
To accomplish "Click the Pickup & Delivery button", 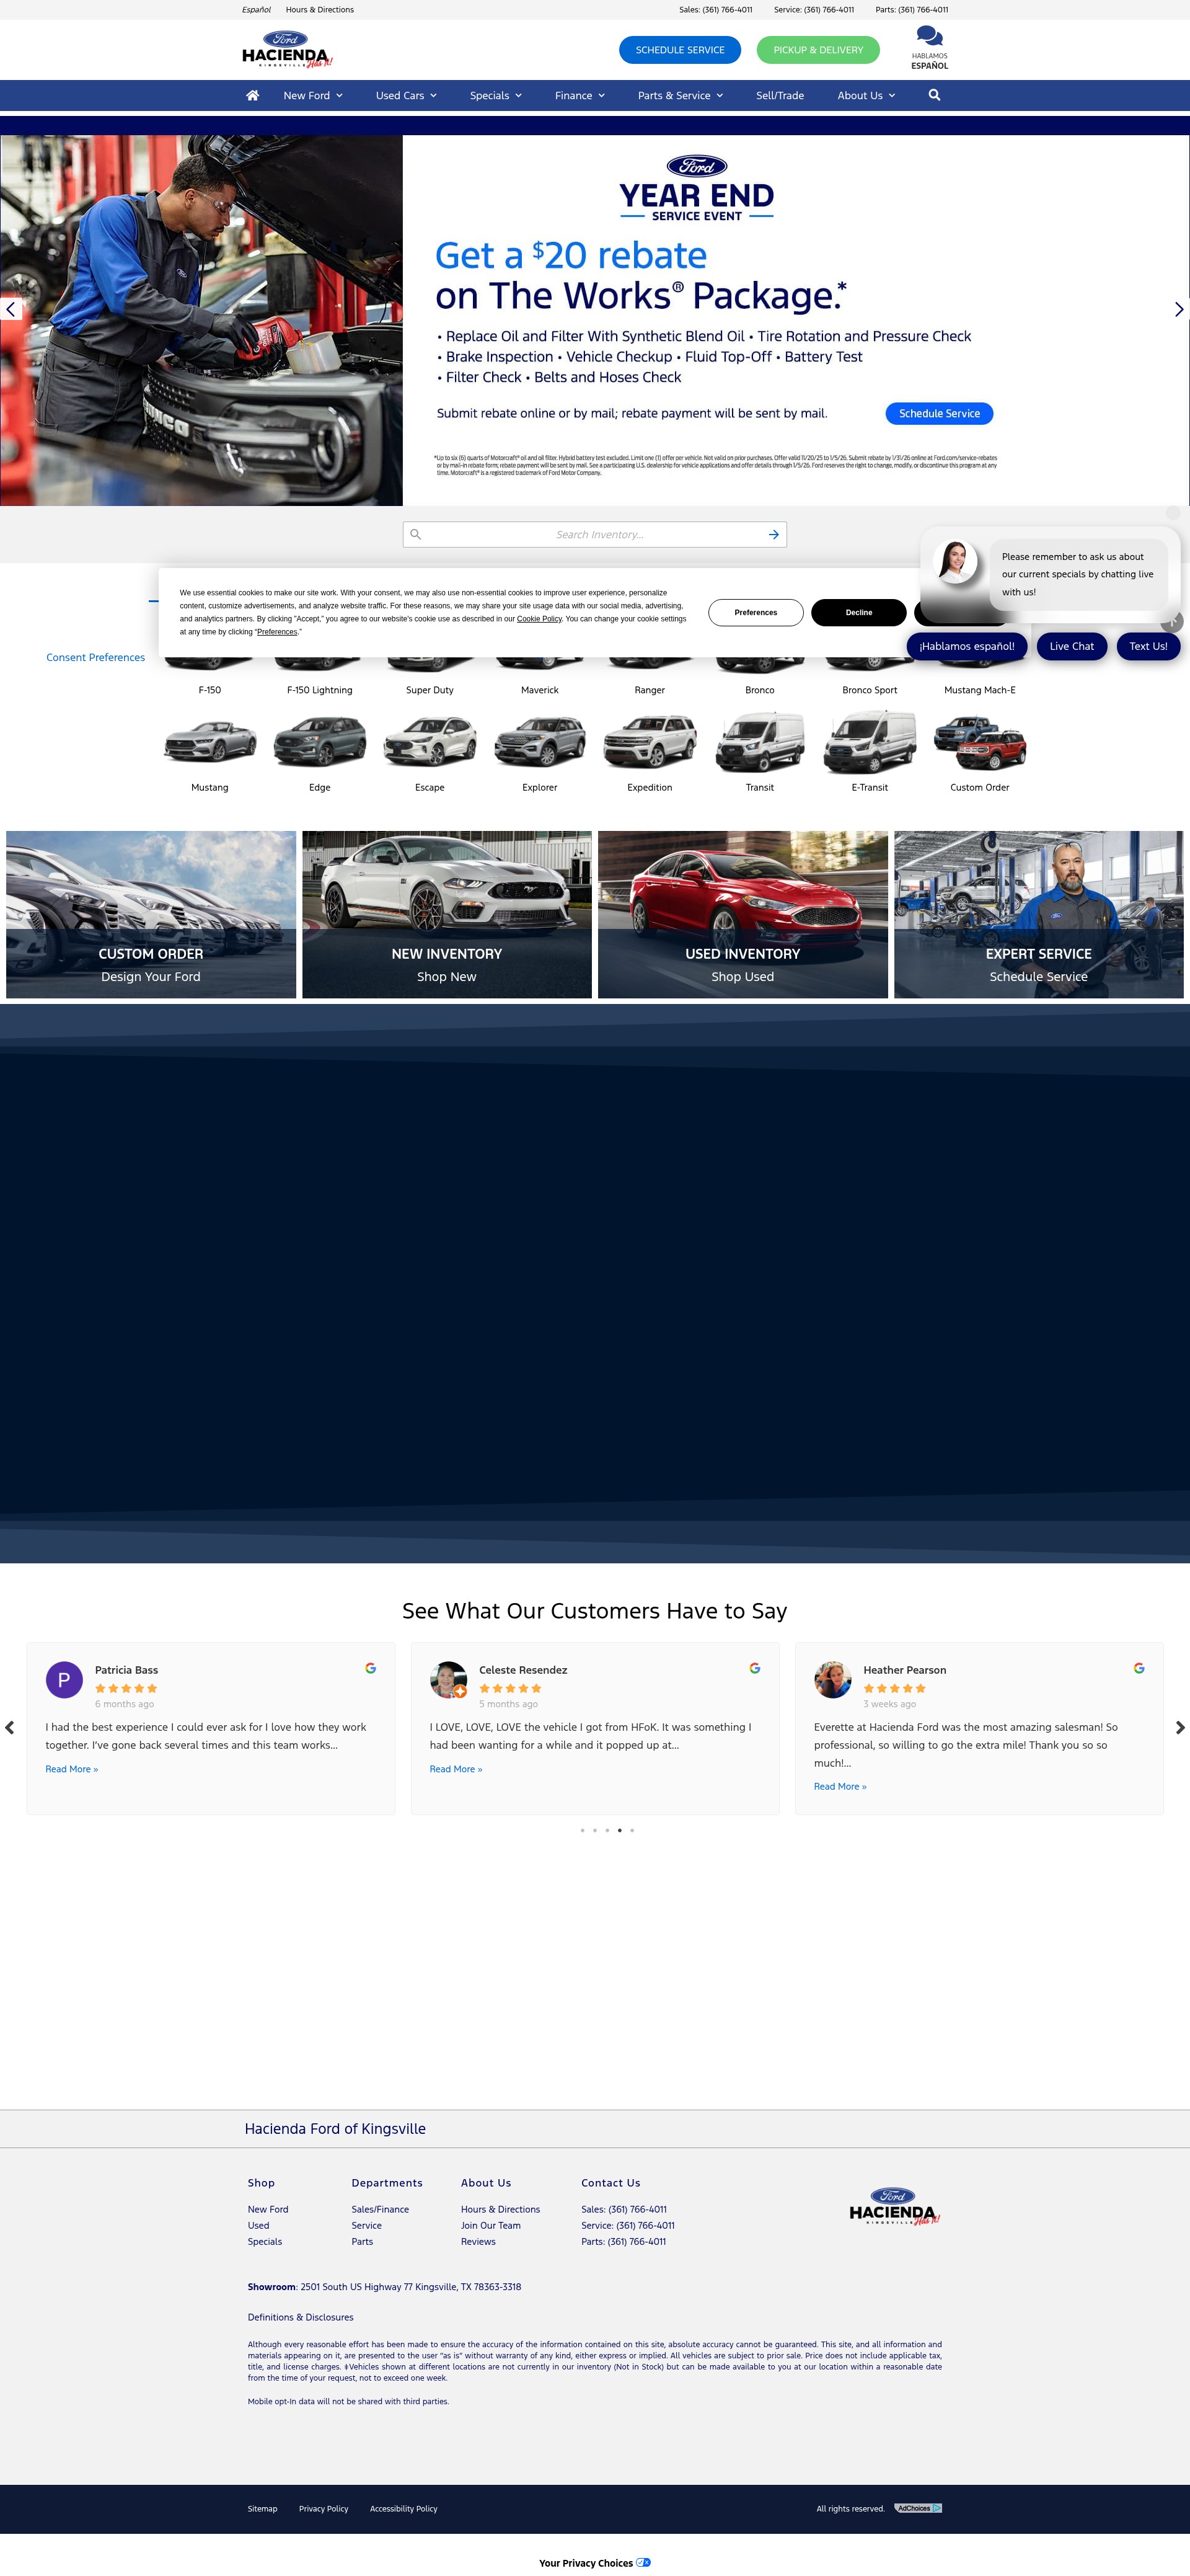I will [x=818, y=50].
